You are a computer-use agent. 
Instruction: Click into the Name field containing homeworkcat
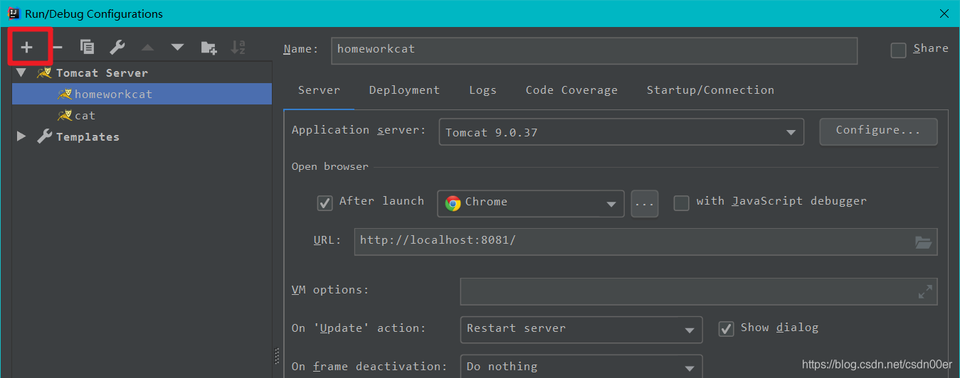[x=594, y=50]
